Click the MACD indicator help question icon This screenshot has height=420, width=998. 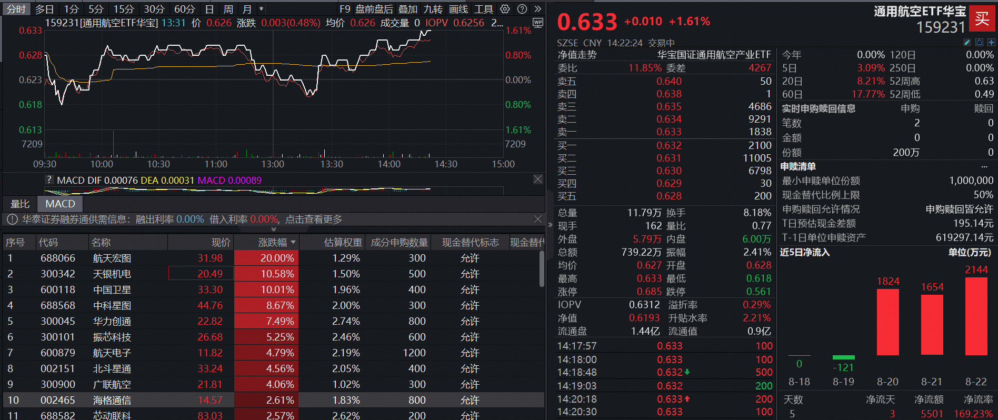(49, 180)
